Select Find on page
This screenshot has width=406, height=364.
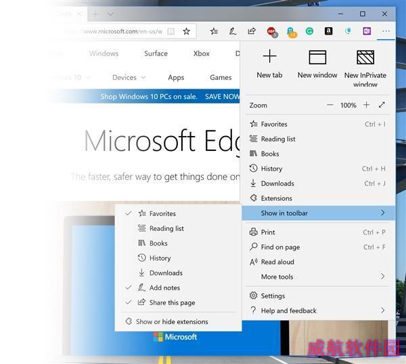pos(318,247)
